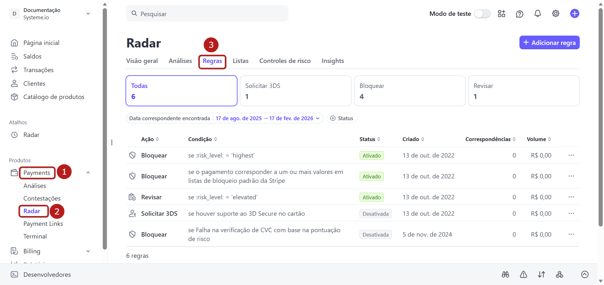Screen dimensions: 604x285
Task: Open the apps grid icon
Action: pos(502,14)
